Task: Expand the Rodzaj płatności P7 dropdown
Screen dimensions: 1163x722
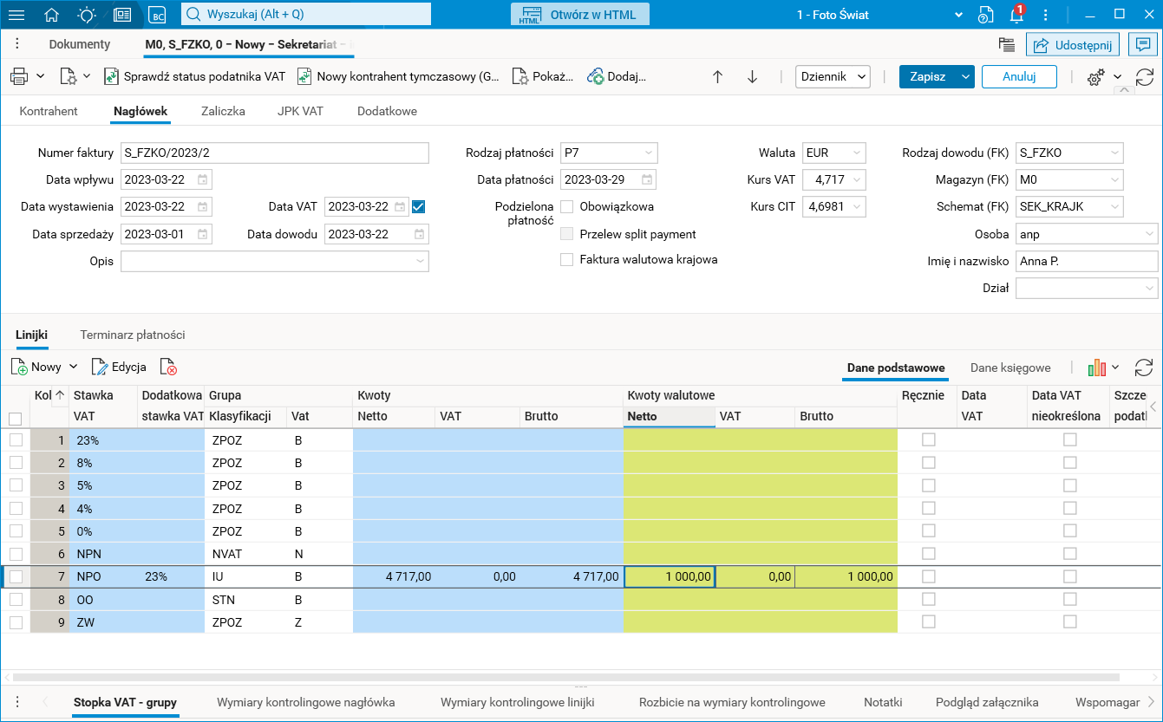Action: [648, 153]
